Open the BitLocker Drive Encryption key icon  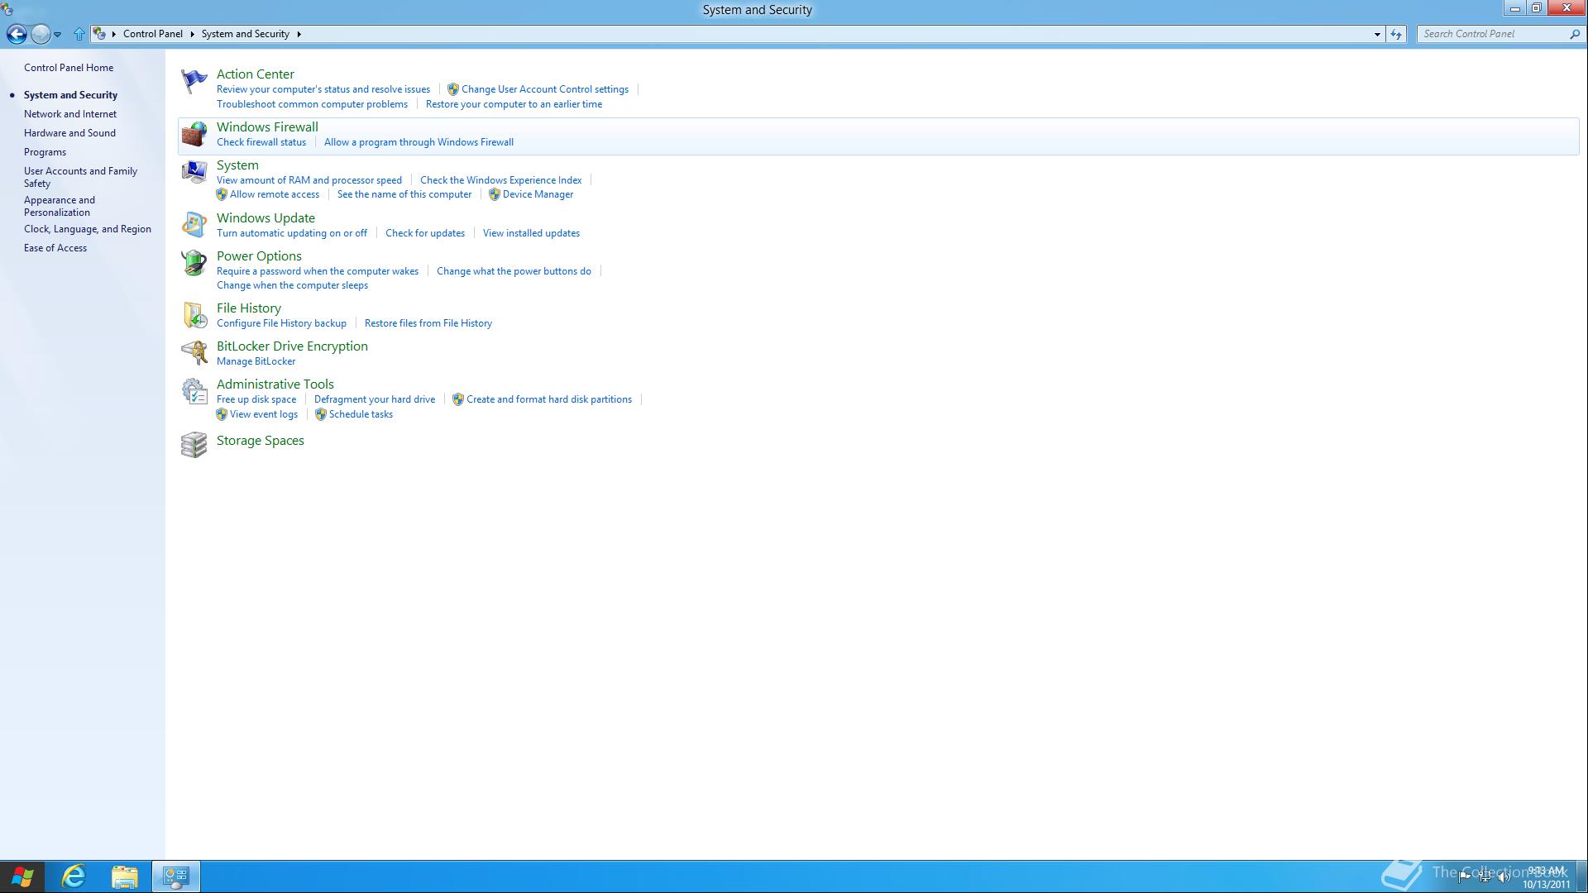[x=194, y=353]
